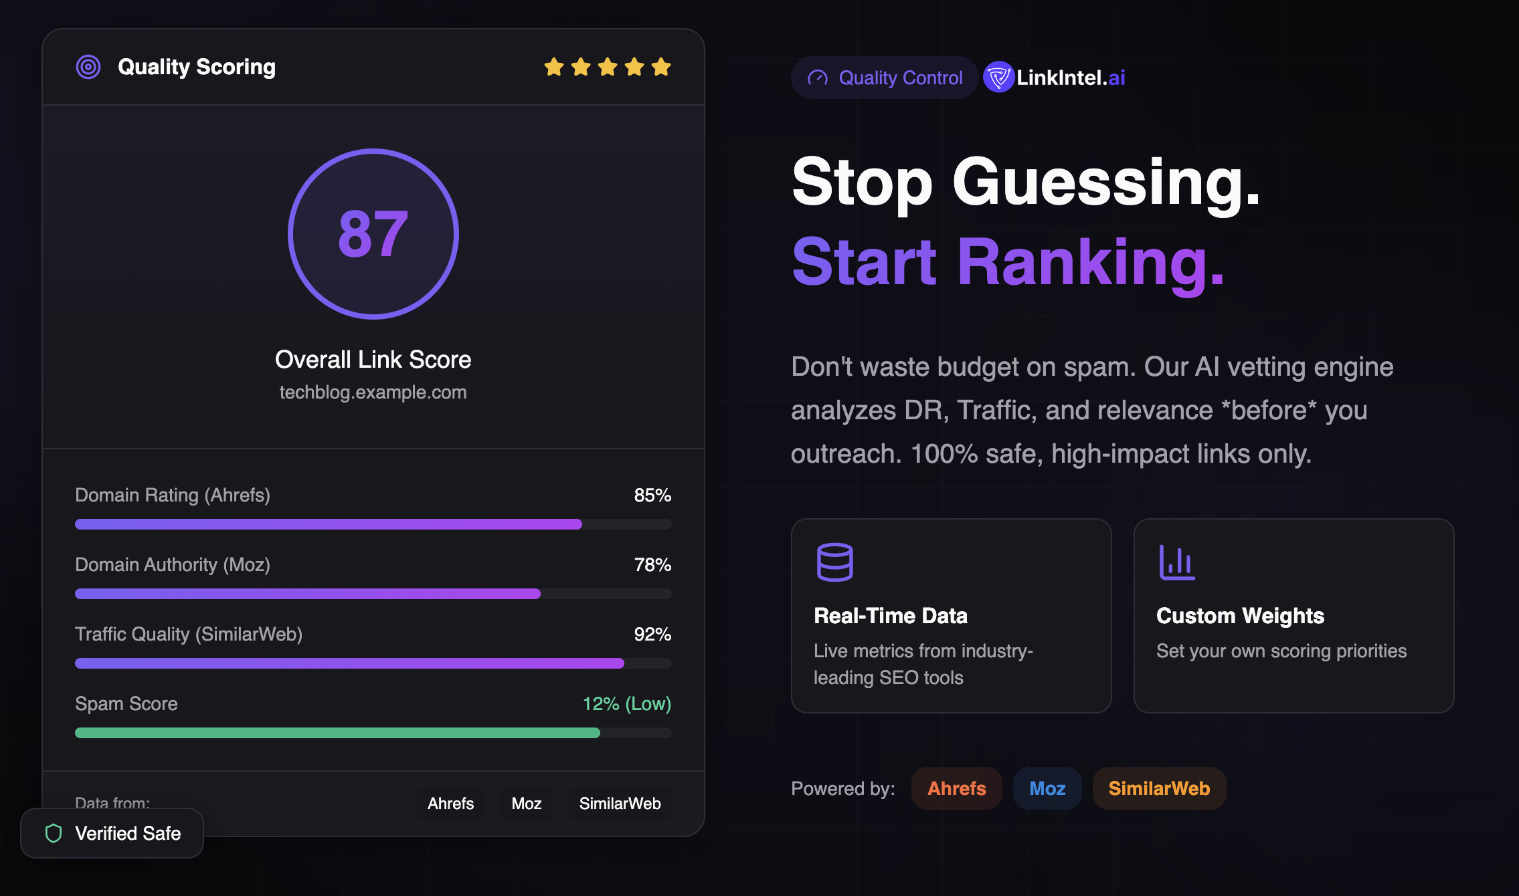The image size is (1519, 896).
Task: Click the SimilarWeb Powered by badge
Action: click(x=1158, y=788)
